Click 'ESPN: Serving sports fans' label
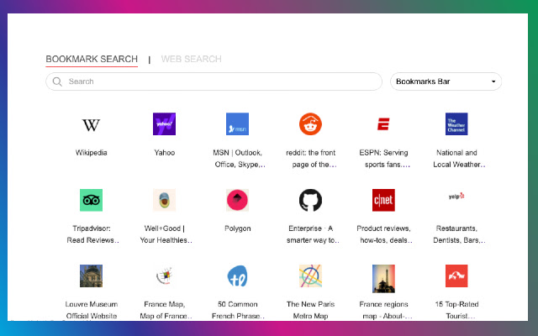 [384, 159]
